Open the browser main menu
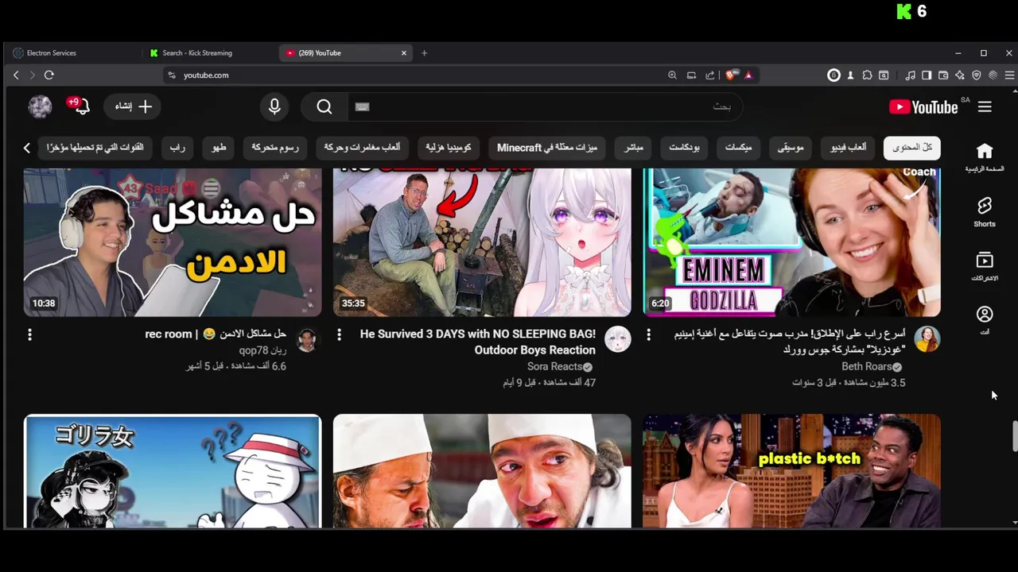1018x572 pixels. coord(1010,75)
